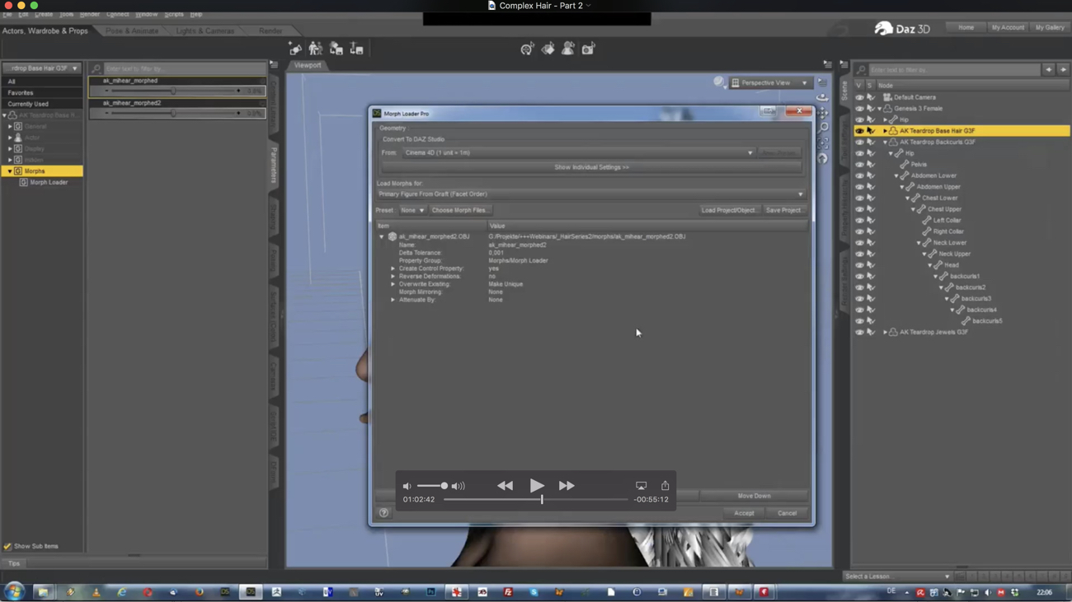1072x602 pixels.
Task: Click the help question-mark icon in Morph Loader Pro
Action: pos(383,512)
